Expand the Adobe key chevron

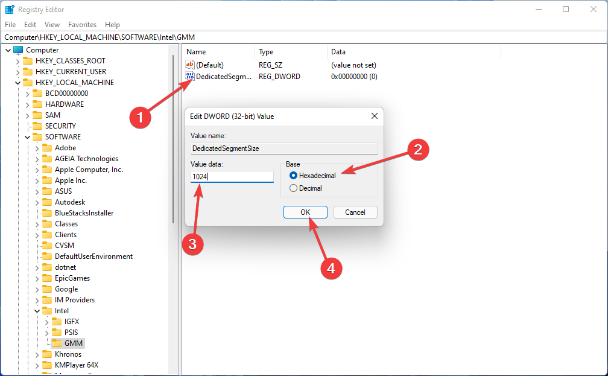pyautogui.click(x=37, y=148)
